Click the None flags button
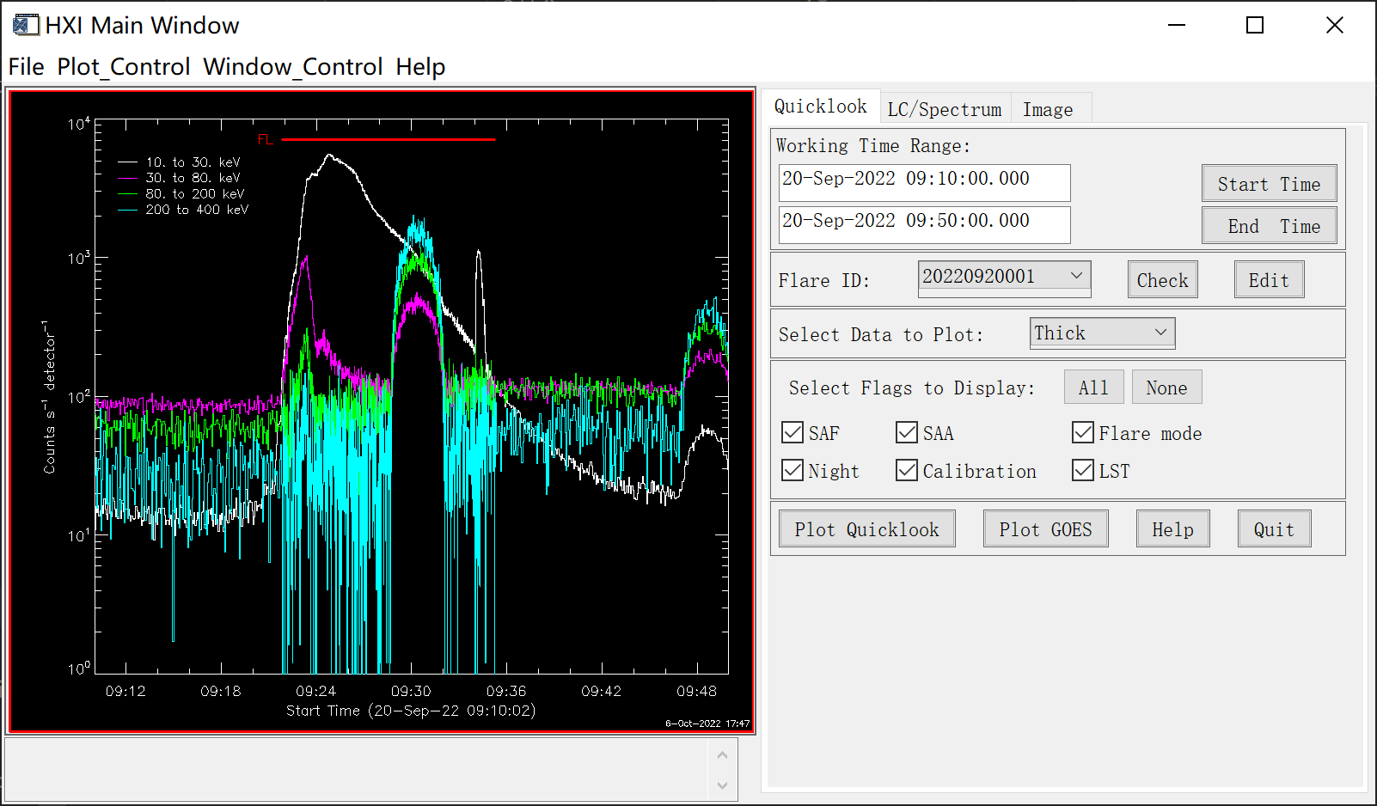The width and height of the screenshot is (1377, 806). [1166, 388]
